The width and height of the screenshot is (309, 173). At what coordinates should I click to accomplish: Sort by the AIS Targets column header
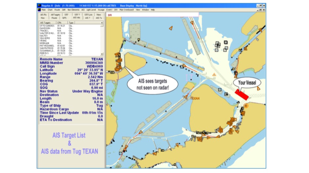pyautogui.click(x=47, y=23)
